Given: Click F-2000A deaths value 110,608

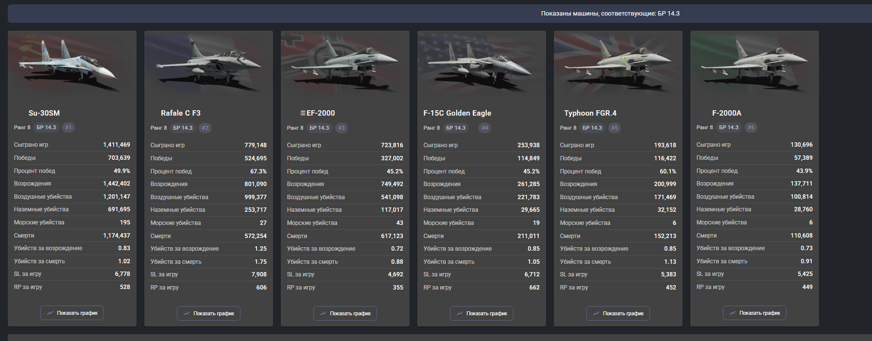Looking at the screenshot, I should 802,236.
